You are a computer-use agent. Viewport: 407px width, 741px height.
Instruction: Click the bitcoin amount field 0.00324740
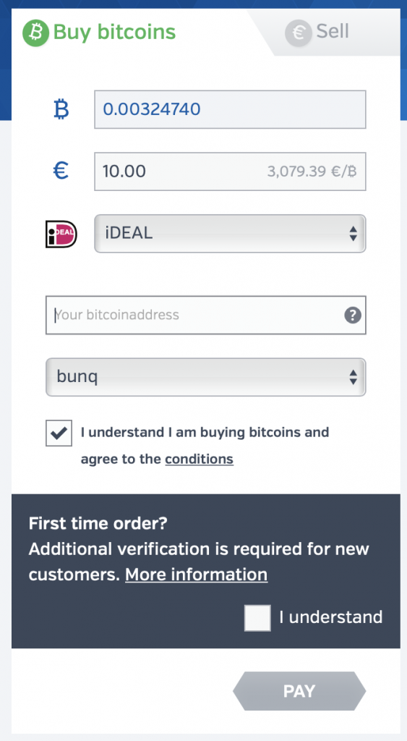(230, 109)
